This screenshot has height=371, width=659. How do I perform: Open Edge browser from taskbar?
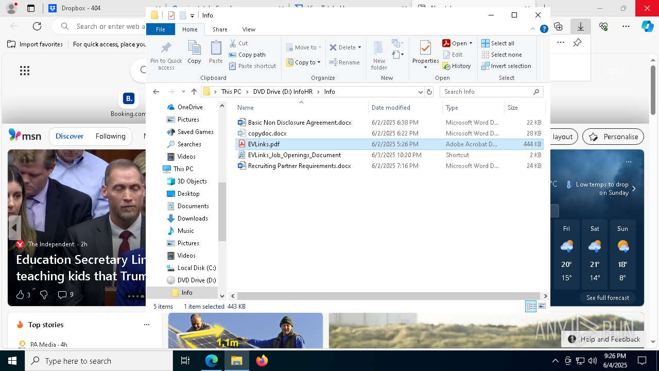click(x=212, y=361)
